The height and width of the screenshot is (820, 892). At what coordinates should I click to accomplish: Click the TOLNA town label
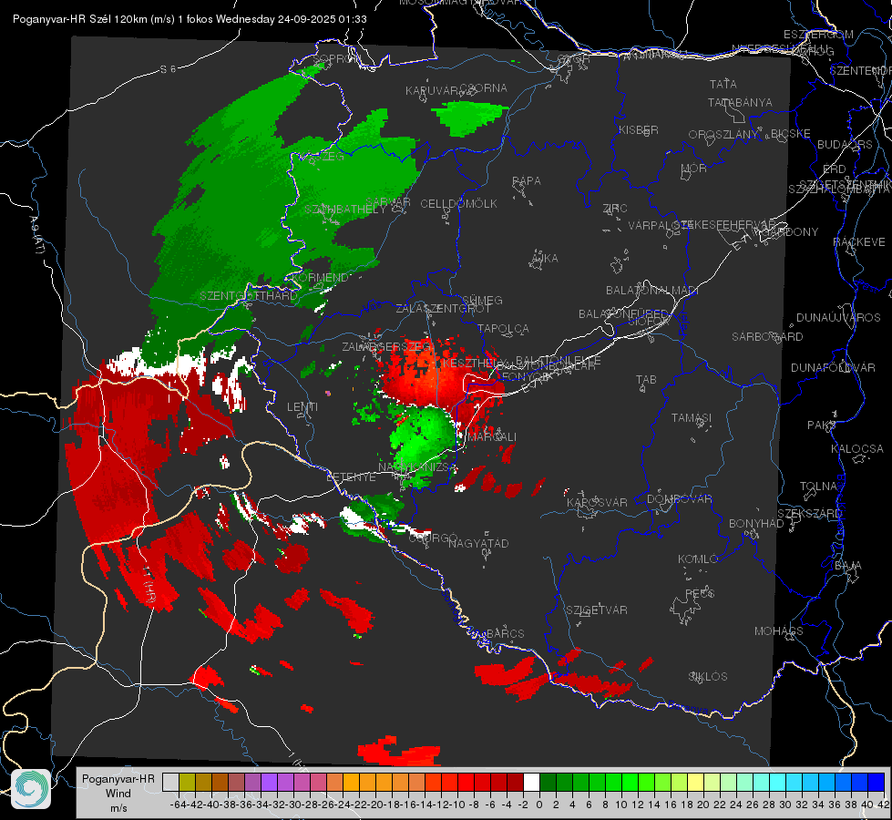click(818, 487)
